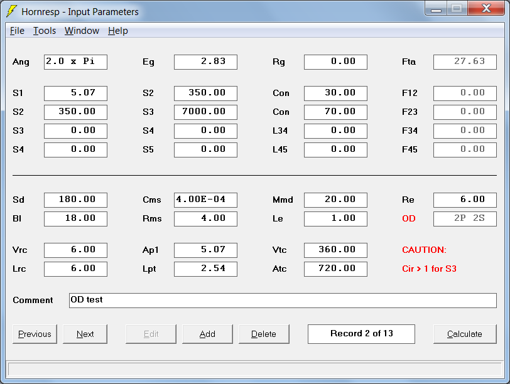
Task: Select the Ap1 field showing 5.07
Action: click(x=205, y=250)
